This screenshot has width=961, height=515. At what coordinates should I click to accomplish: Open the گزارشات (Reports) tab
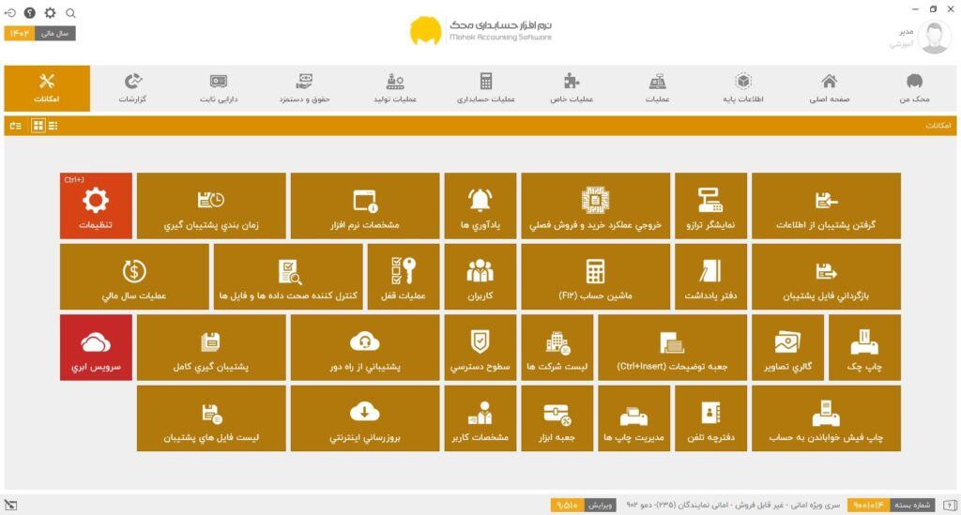[x=132, y=88]
